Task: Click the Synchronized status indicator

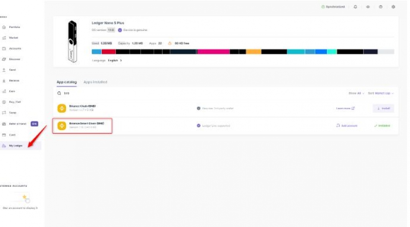Action: [333, 7]
